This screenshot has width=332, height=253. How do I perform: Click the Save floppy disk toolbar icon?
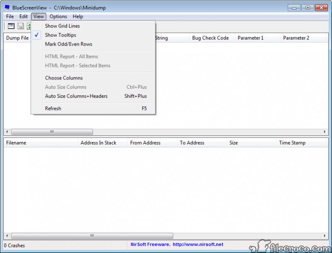tap(20, 26)
